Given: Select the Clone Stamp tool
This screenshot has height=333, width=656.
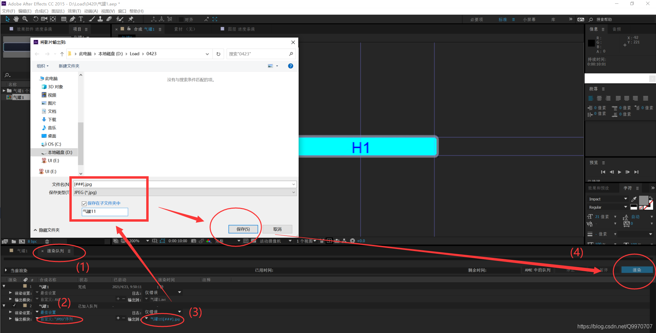Looking at the screenshot, I should [100, 19].
